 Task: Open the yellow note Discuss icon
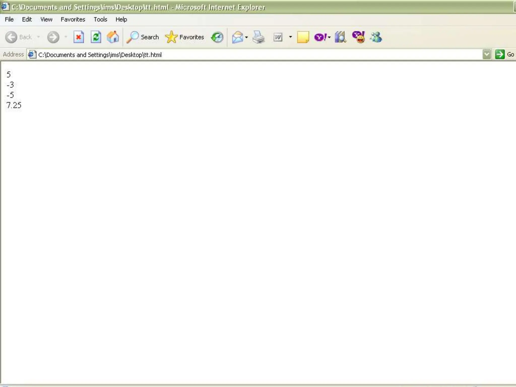coord(303,37)
